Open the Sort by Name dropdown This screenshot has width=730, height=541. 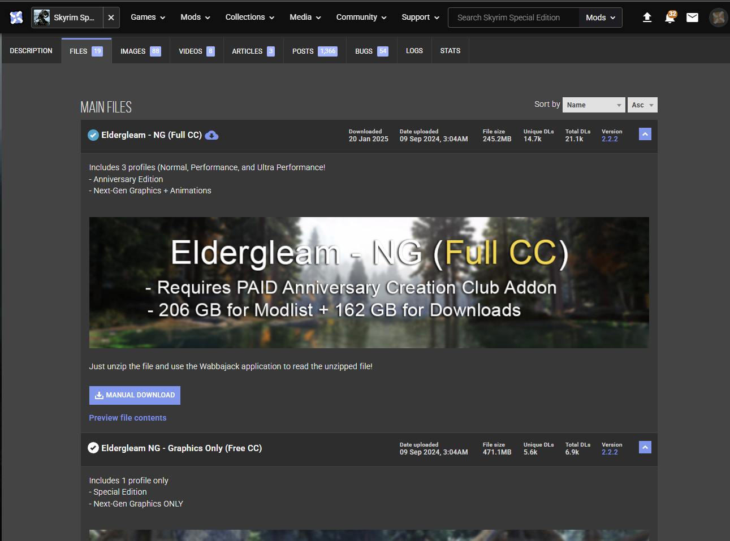(x=594, y=105)
